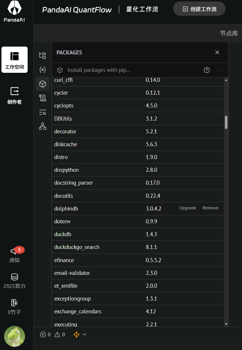Select the decorator package row
Screen dimensions: 242x350
138,131
